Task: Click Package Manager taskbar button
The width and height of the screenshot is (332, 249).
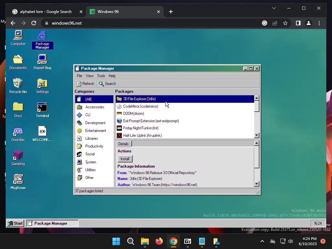Action: [x=53, y=223]
